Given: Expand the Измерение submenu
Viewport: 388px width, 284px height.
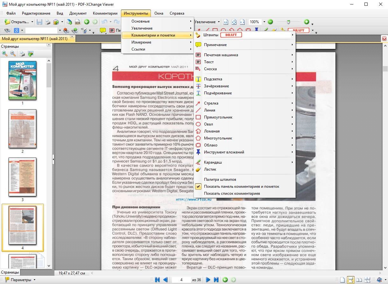Looking at the screenshot, I should (158, 42).
